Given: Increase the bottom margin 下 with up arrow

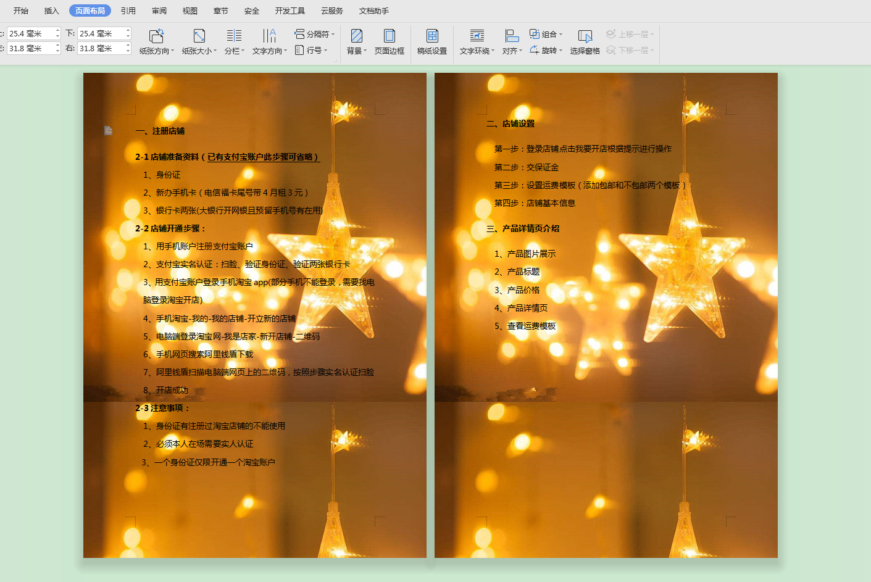Looking at the screenshot, I should pos(128,30).
